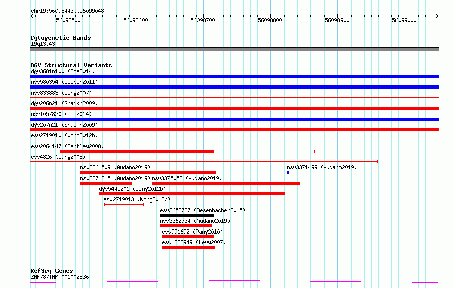The image size is (453, 288).
Task: Click the 56098600 ruler position
Action: click(x=135, y=20)
